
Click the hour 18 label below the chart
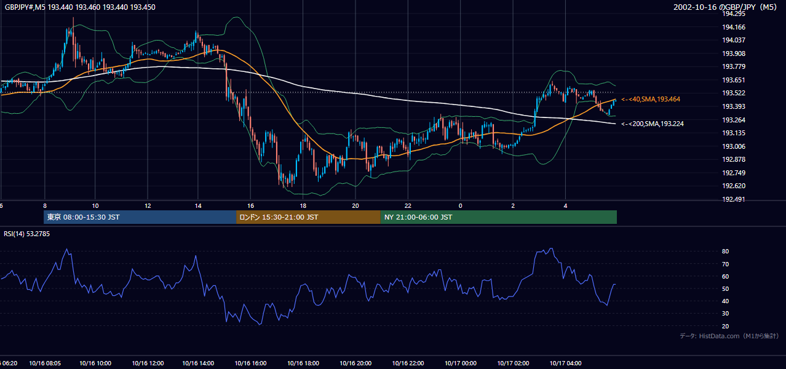click(303, 205)
